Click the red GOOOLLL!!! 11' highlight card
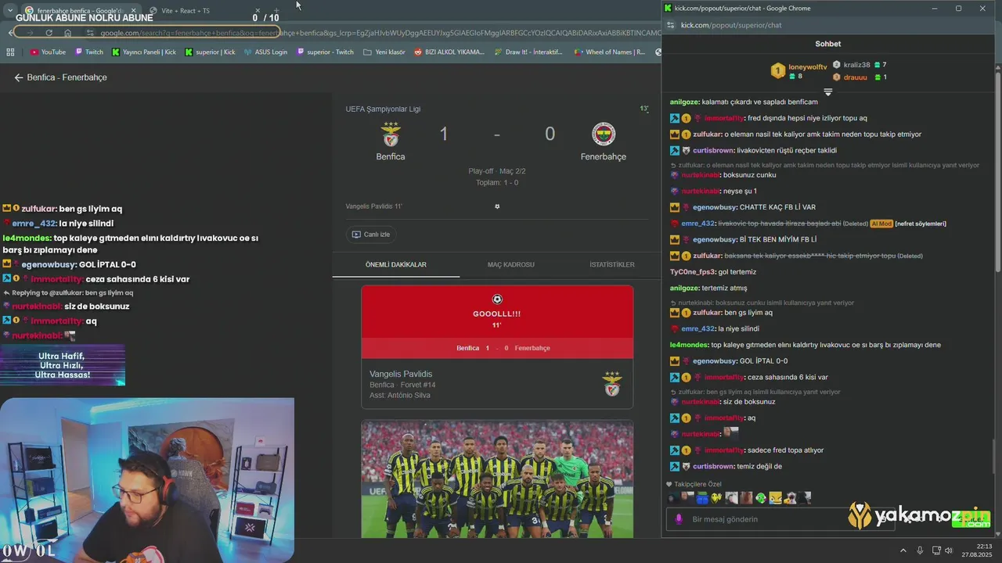This screenshot has height=563, width=1002. pos(497,322)
